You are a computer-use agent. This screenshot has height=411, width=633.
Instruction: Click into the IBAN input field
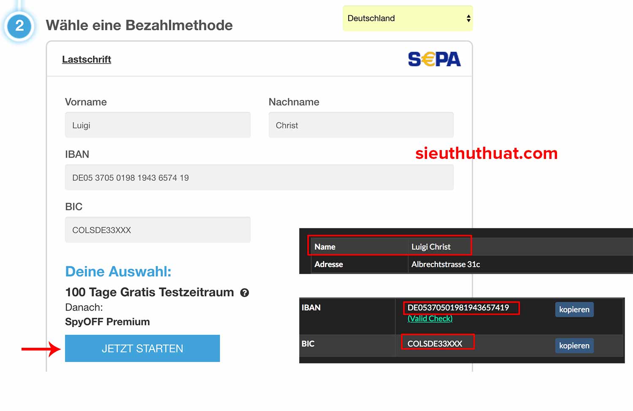coord(259,177)
